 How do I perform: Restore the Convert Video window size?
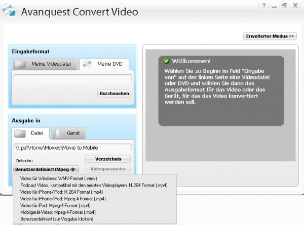pos(284,6)
